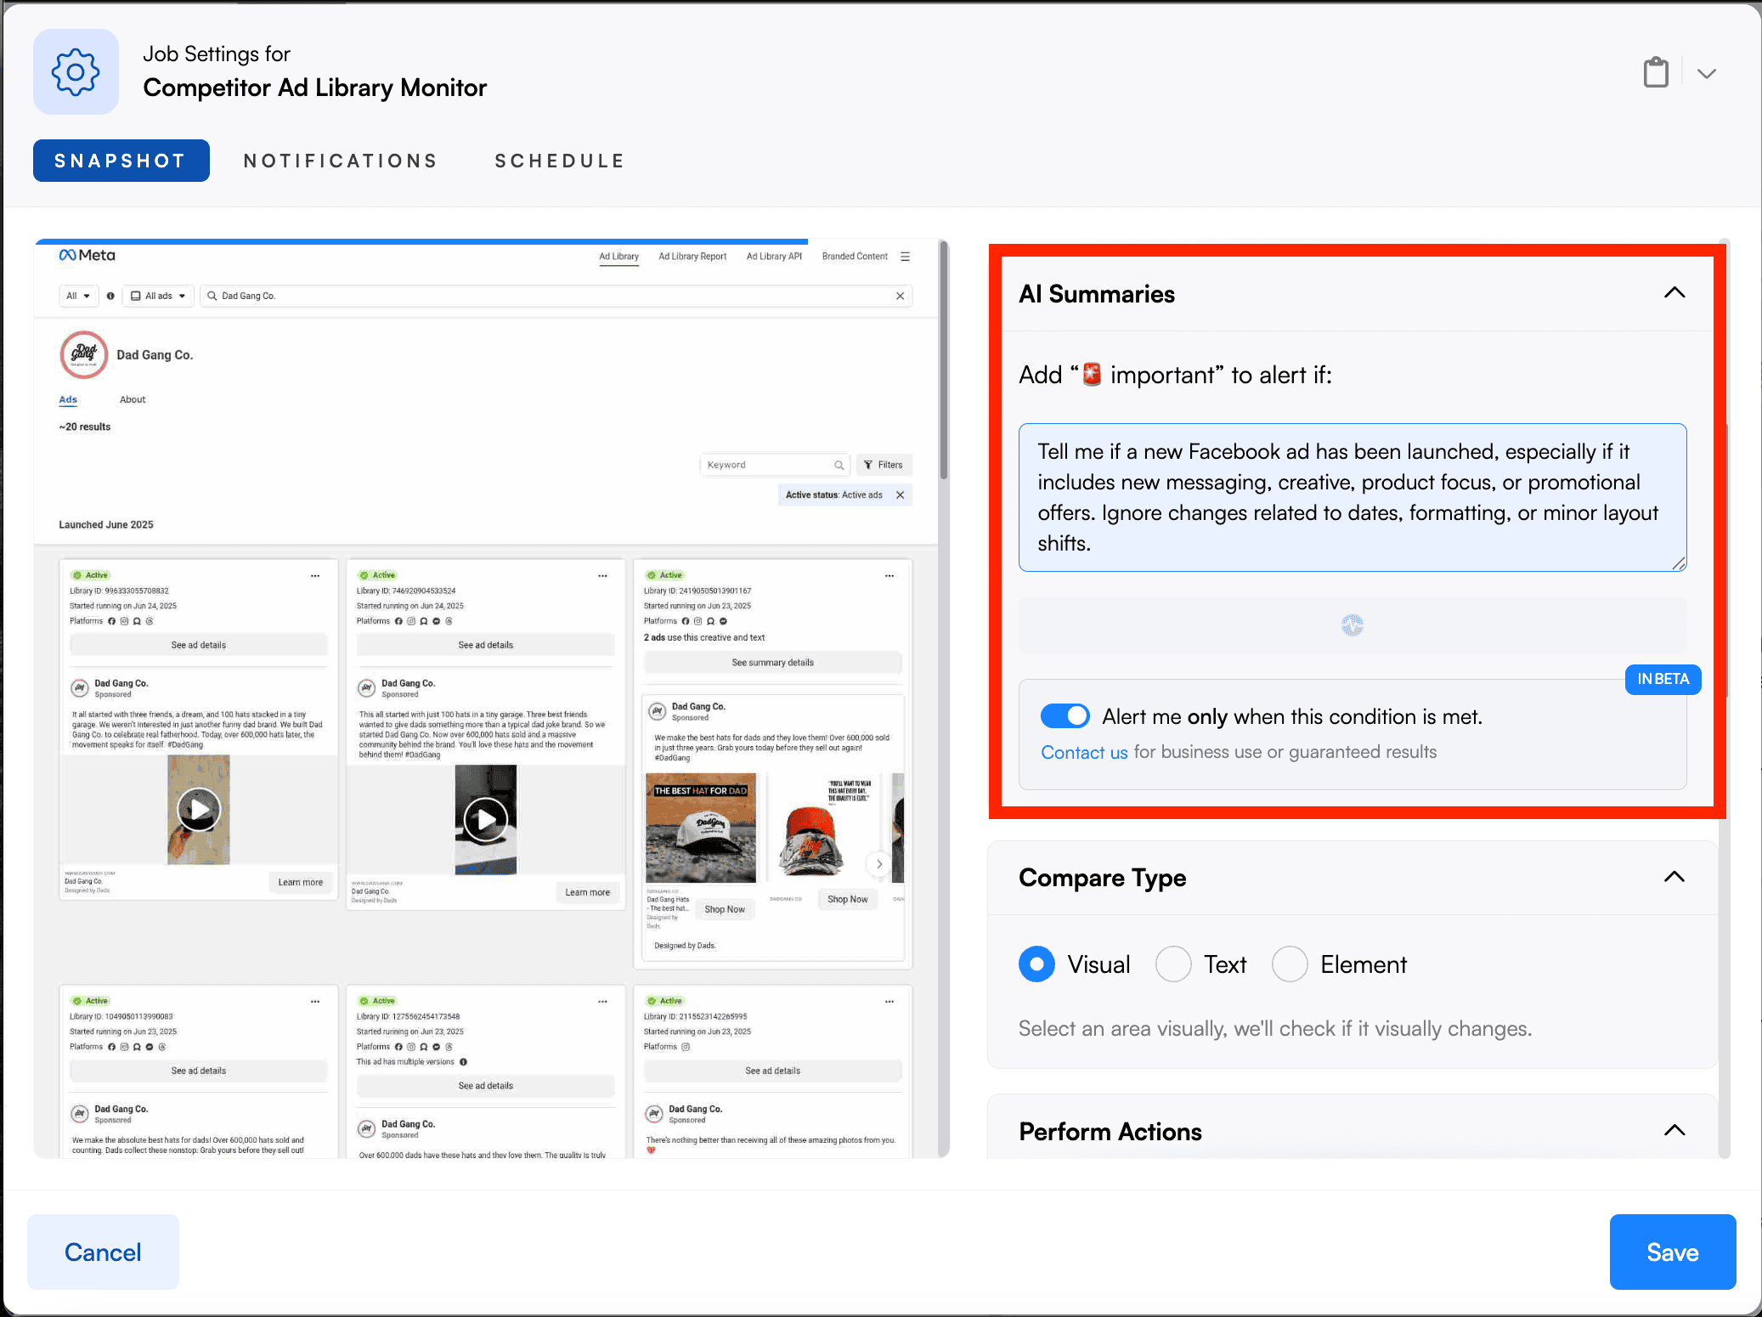1762x1317 pixels.
Task: Open Branded Content in snapshot
Action: (x=854, y=257)
